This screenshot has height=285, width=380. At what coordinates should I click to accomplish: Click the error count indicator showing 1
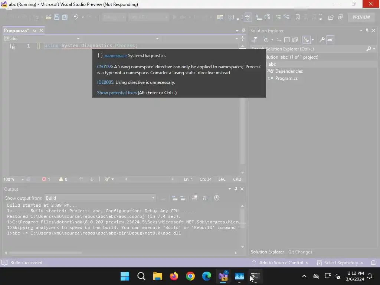pos(46,179)
